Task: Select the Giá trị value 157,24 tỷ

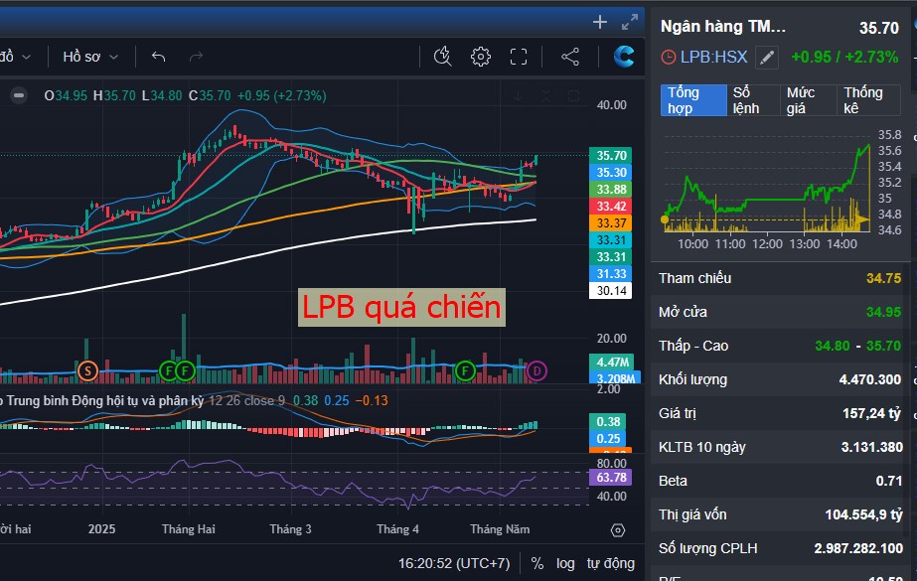Action: point(871,414)
